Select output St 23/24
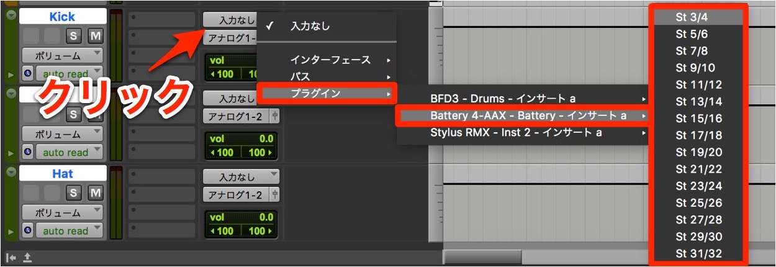This screenshot has width=776, height=267. coord(698,186)
